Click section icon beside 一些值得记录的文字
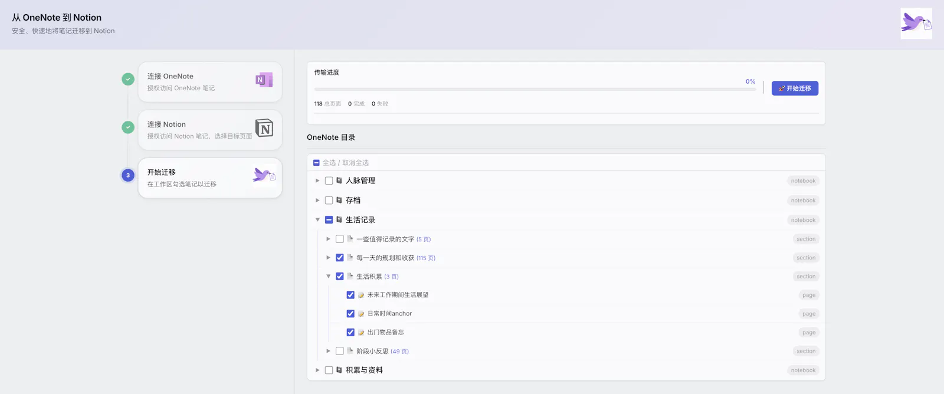Viewport: 944px width, 394px height. pyautogui.click(x=350, y=239)
